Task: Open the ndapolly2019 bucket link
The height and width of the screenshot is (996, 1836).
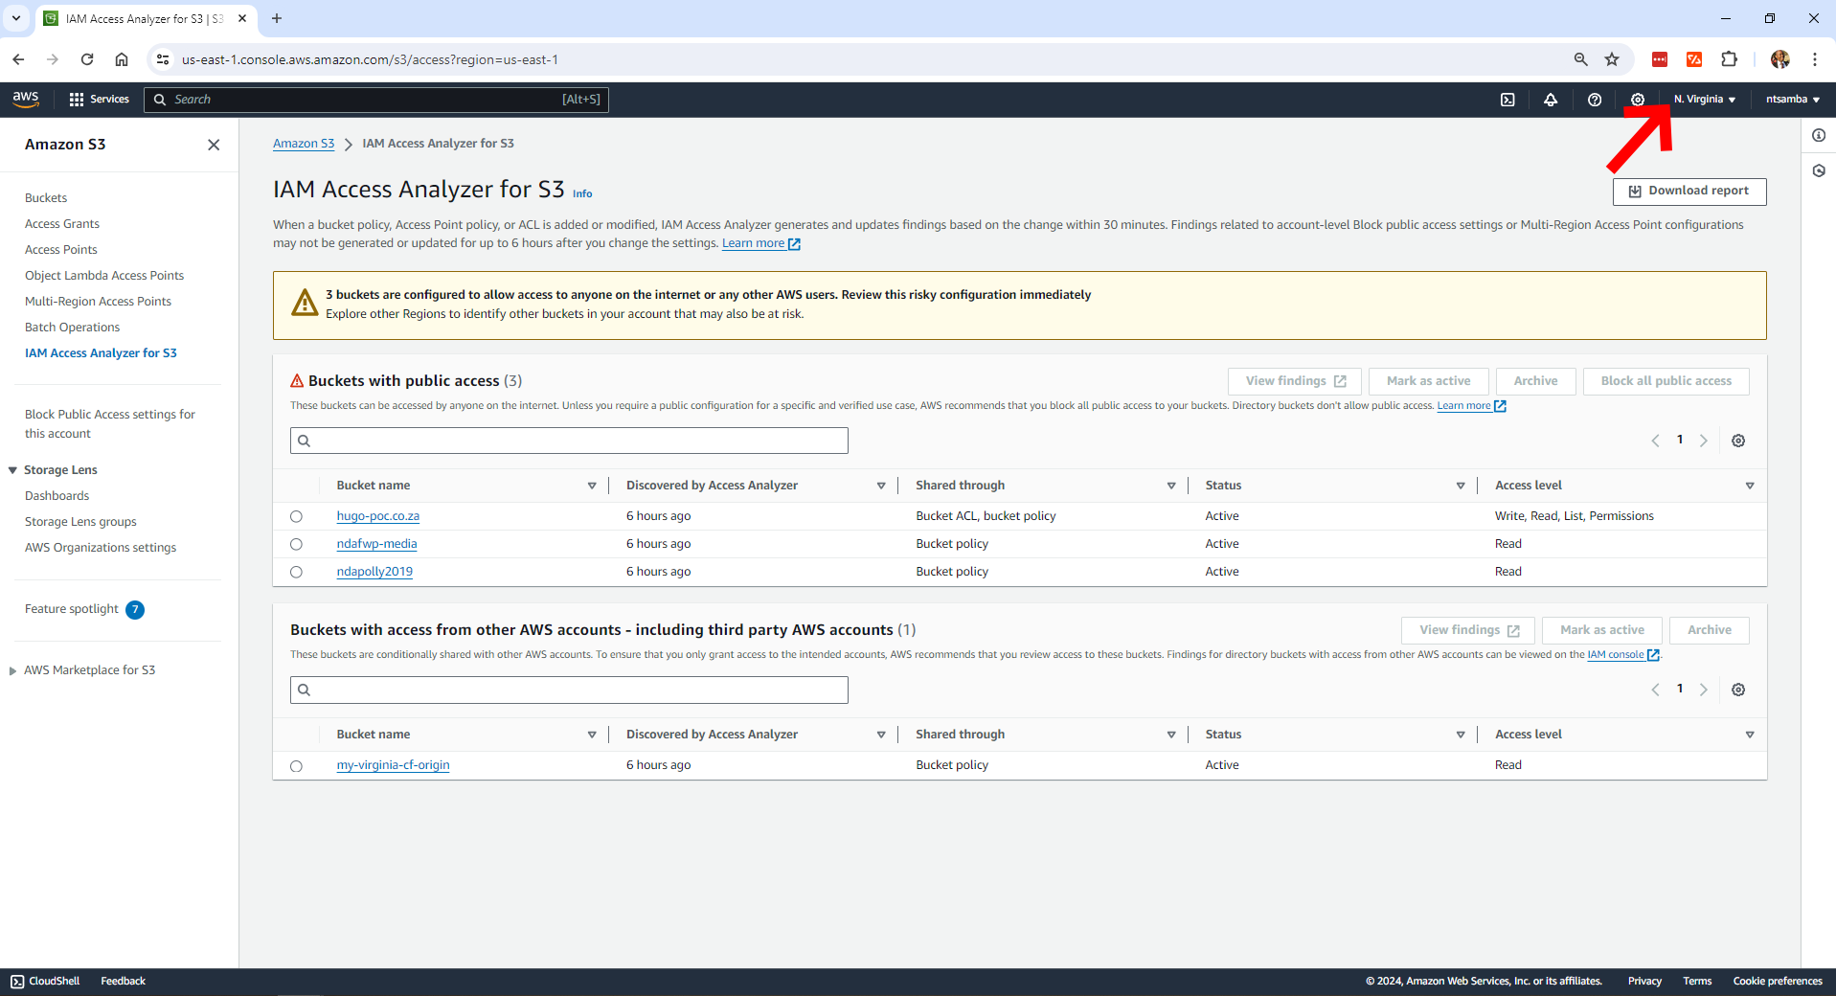Action: pos(374,572)
